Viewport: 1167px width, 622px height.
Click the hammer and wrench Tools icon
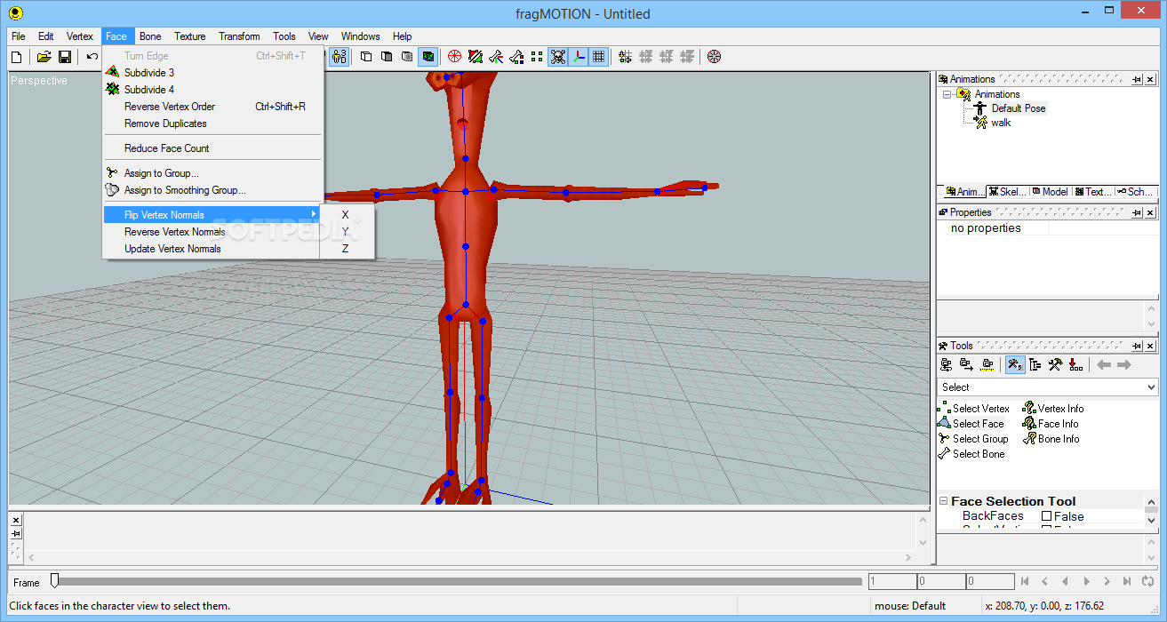pos(1055,365)
